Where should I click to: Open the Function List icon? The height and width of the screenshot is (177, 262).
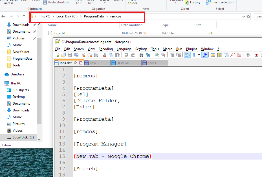click(233, 55)
